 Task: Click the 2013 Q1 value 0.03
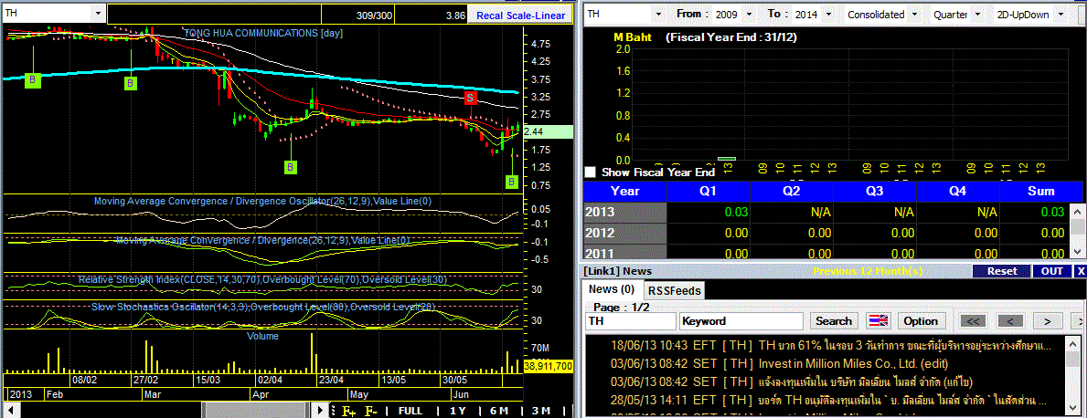pyautogui.click(x=736, y=212)
